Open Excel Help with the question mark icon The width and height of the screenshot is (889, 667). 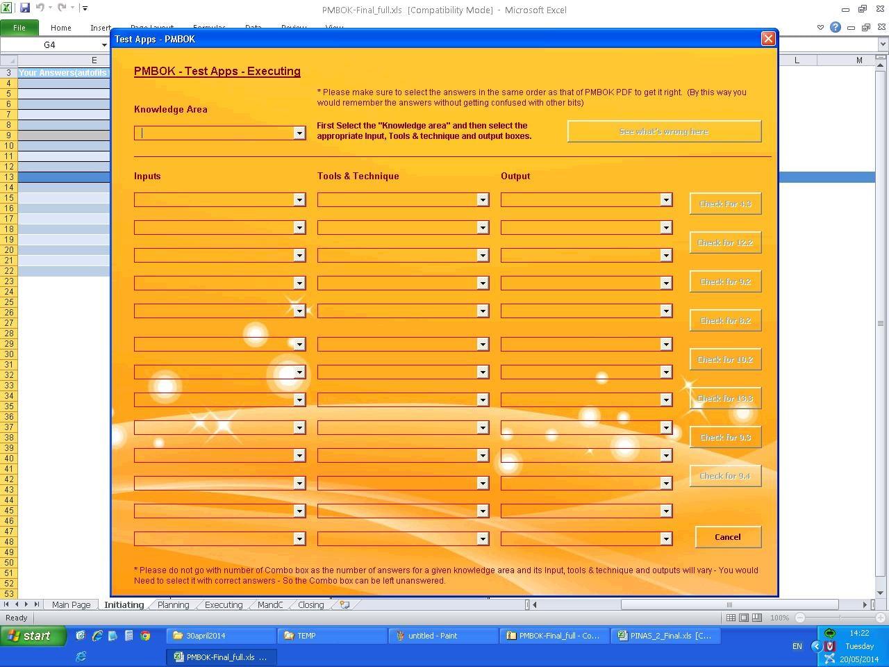pyautogui.click(x=835, y=26)
